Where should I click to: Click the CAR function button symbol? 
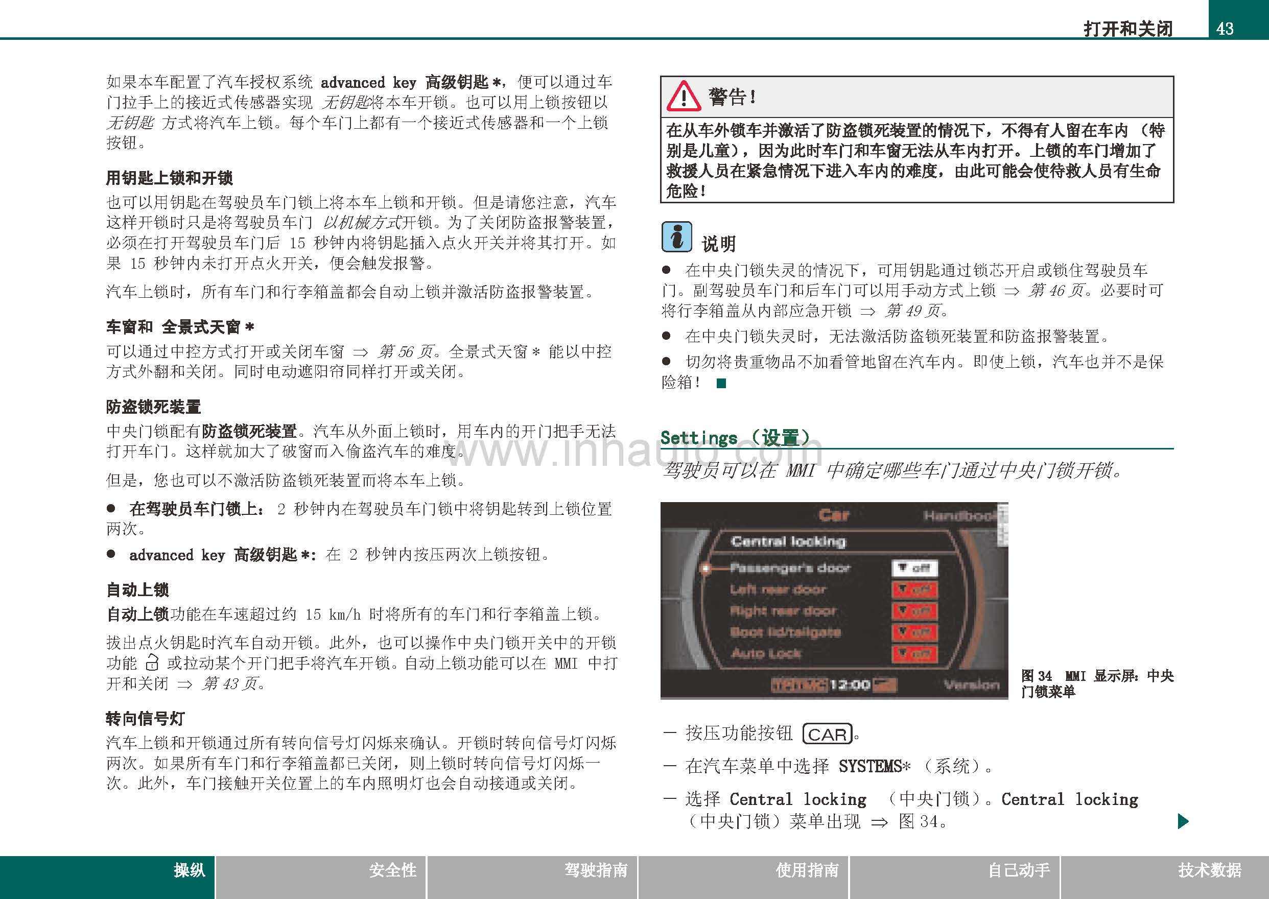[828, 734]
